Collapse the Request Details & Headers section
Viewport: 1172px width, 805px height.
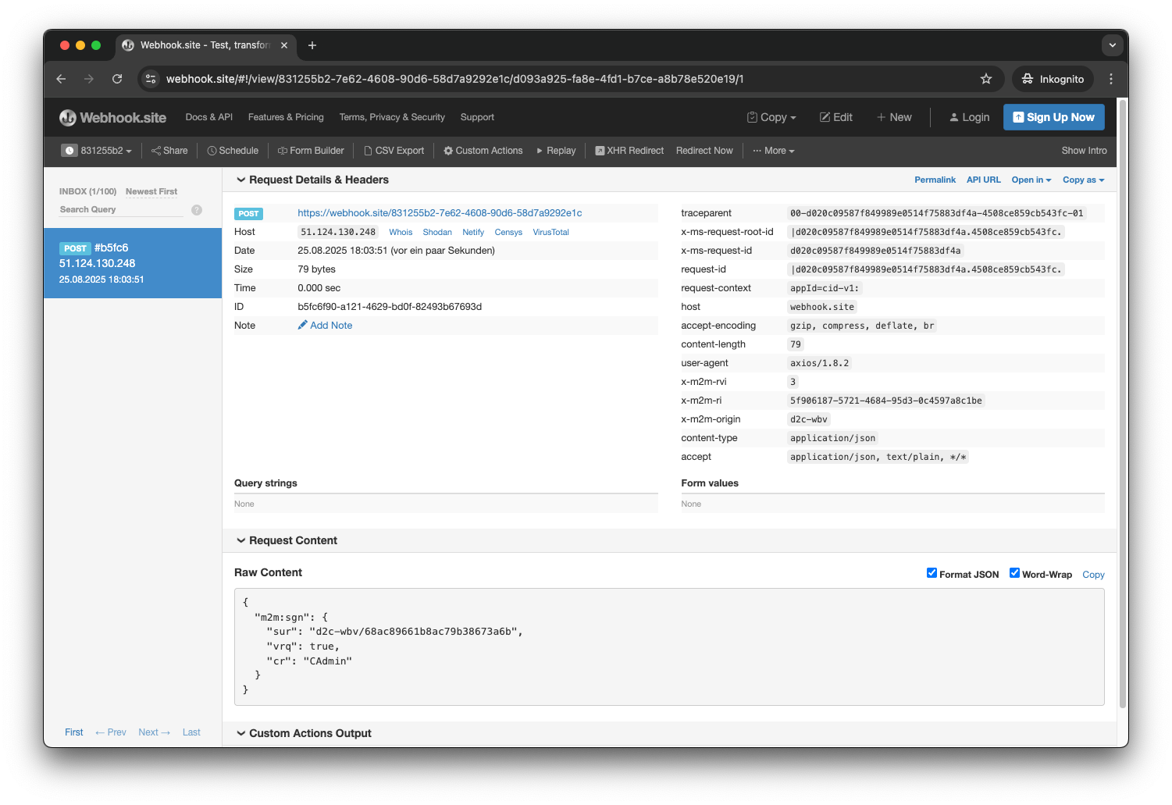[241, 180]
